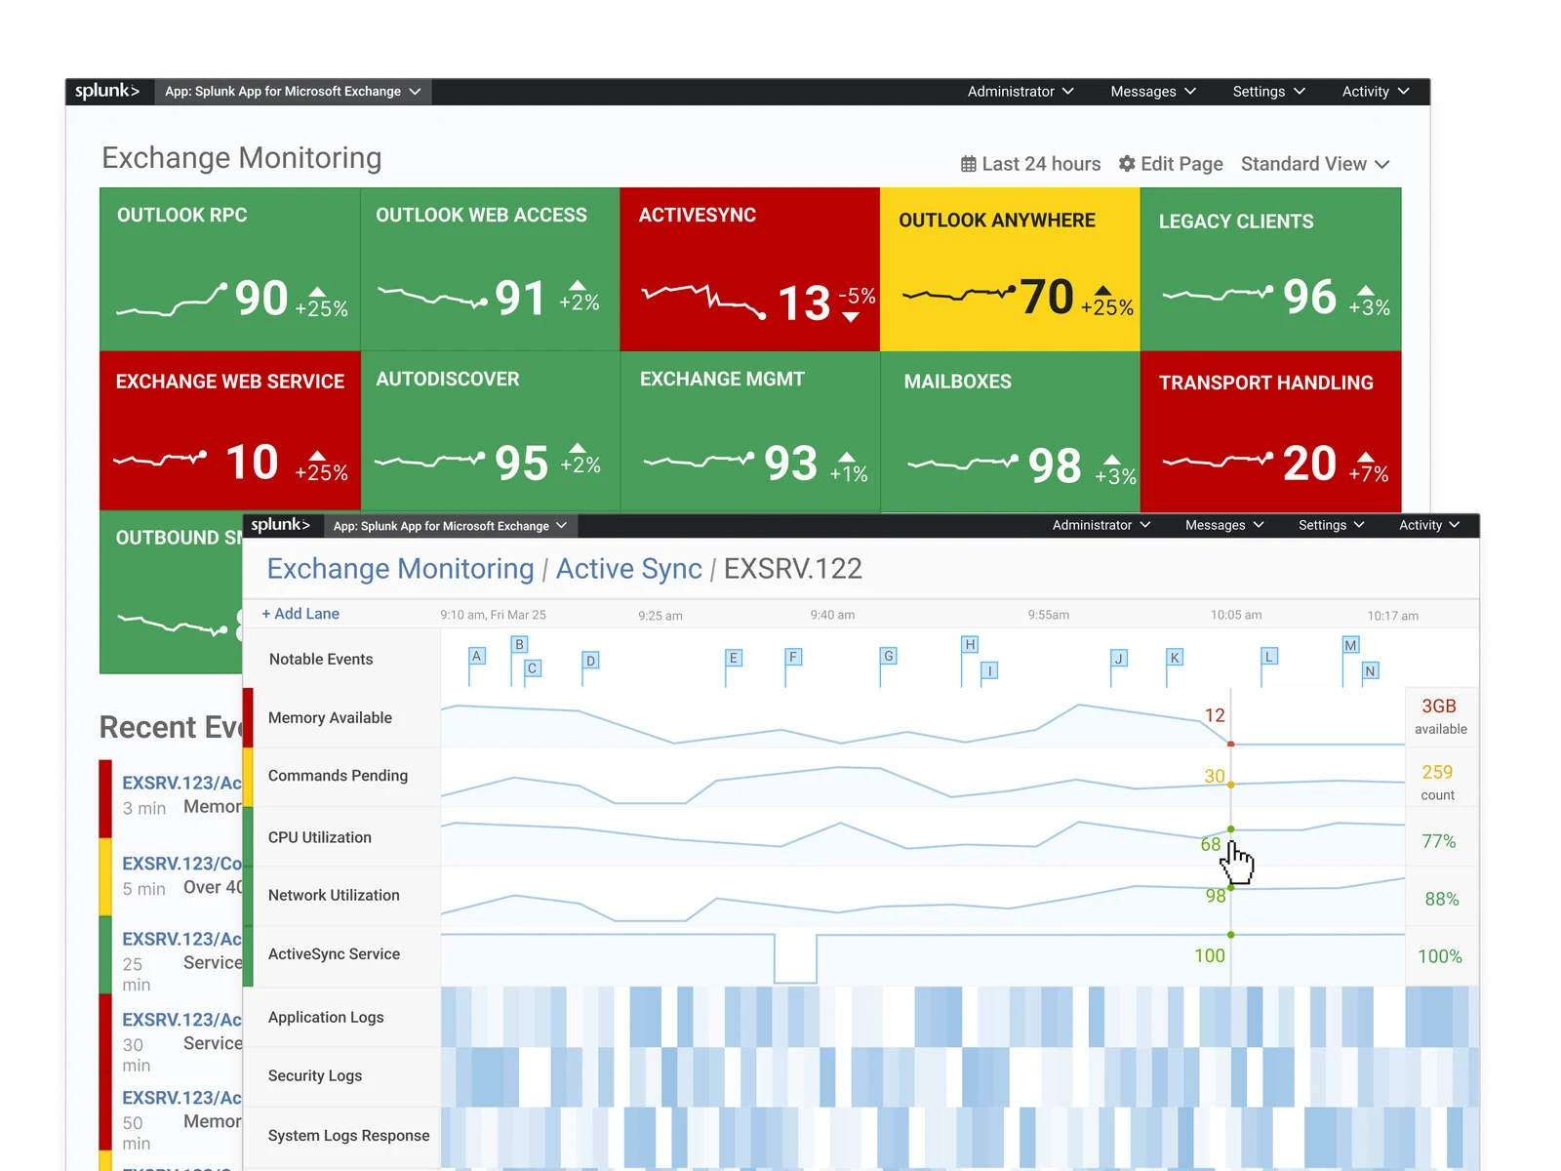This screenshot has width=1561, height=1171.
Task: Open the Settings menu in the back window
Action: [x=1268, y=92]
